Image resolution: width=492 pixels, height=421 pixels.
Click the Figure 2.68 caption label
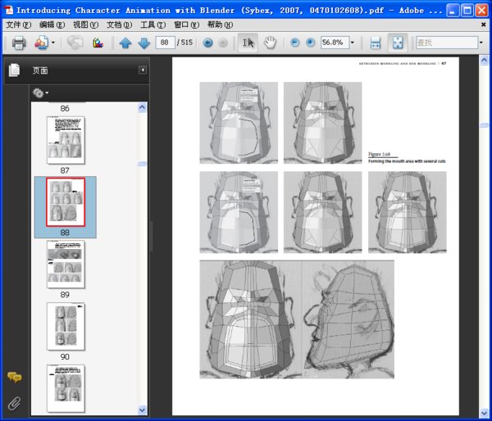(379, 154)
